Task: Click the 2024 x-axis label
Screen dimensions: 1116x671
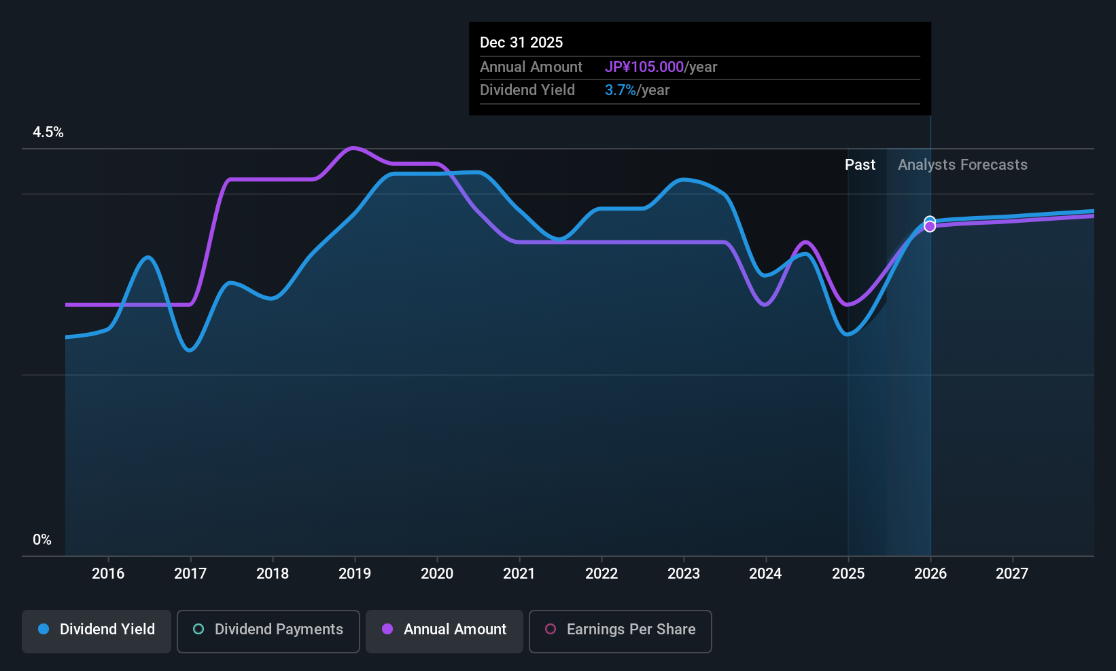Action: (x=765, y=574)
